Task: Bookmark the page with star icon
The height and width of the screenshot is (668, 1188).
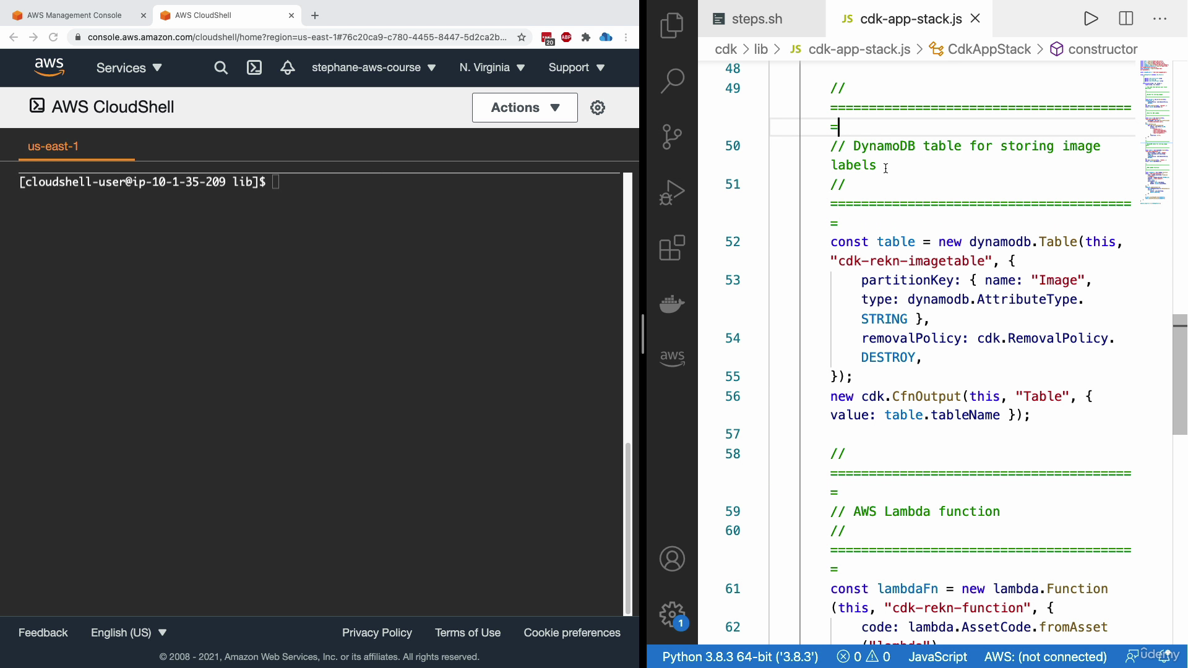Action: [x=522, y=37]
